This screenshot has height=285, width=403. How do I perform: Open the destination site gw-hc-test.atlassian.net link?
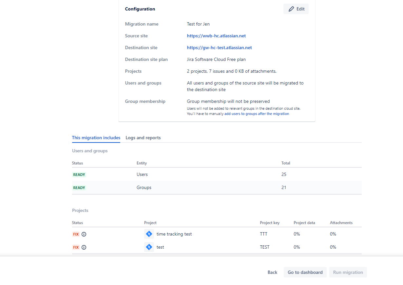219,48
